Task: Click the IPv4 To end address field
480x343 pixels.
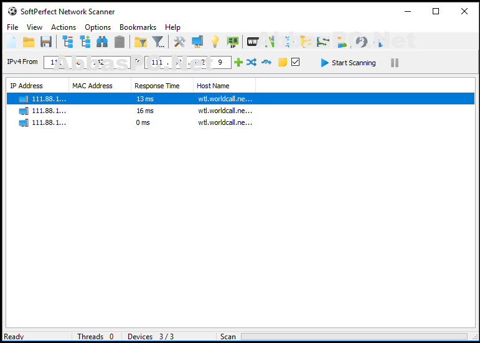Action: pyautogui.click(x=188, y=62)
